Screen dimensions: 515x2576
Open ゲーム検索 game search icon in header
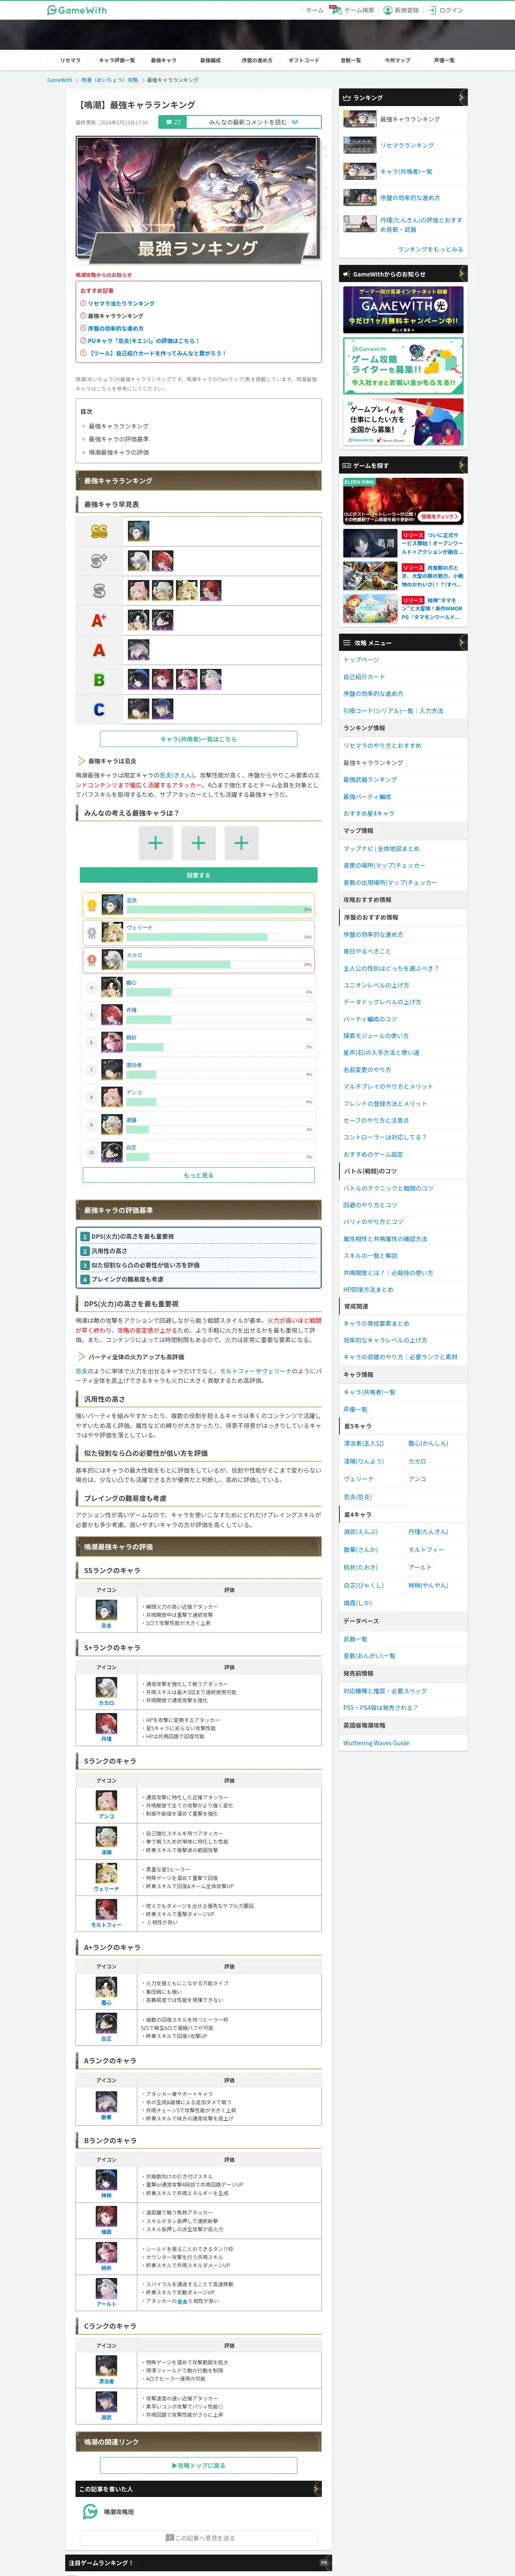click(x=336, y=10)
